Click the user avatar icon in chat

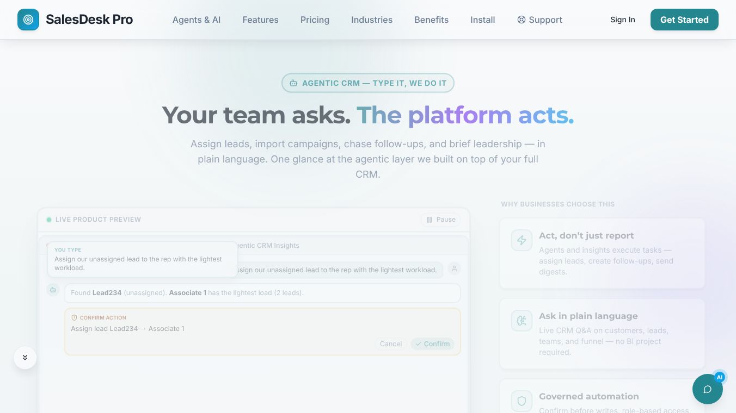(454, 268)
